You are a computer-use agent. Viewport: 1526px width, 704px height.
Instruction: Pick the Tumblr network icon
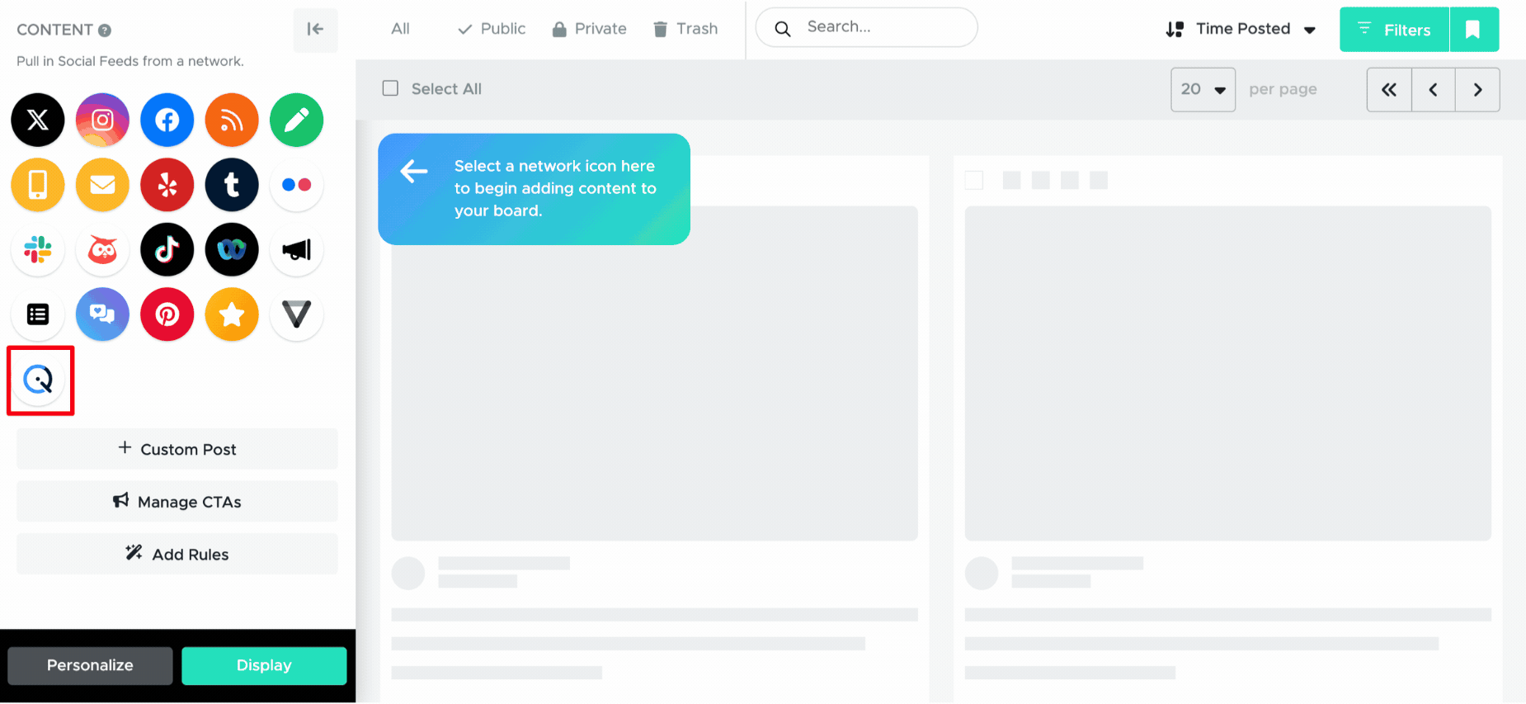point(232,185)
